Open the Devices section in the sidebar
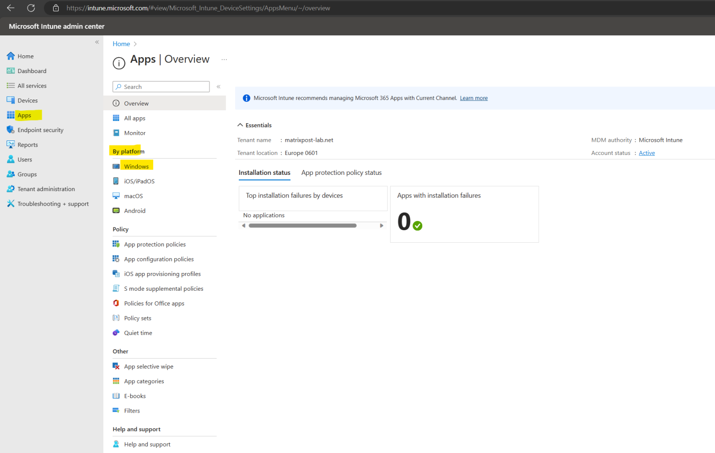The width and height of the screenshot is (715, 453). [x=27, y=100]
